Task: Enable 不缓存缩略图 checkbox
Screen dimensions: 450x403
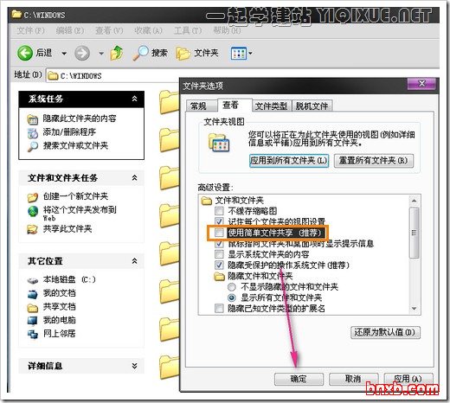Action: pyautogui.click(x=219, y=211)
